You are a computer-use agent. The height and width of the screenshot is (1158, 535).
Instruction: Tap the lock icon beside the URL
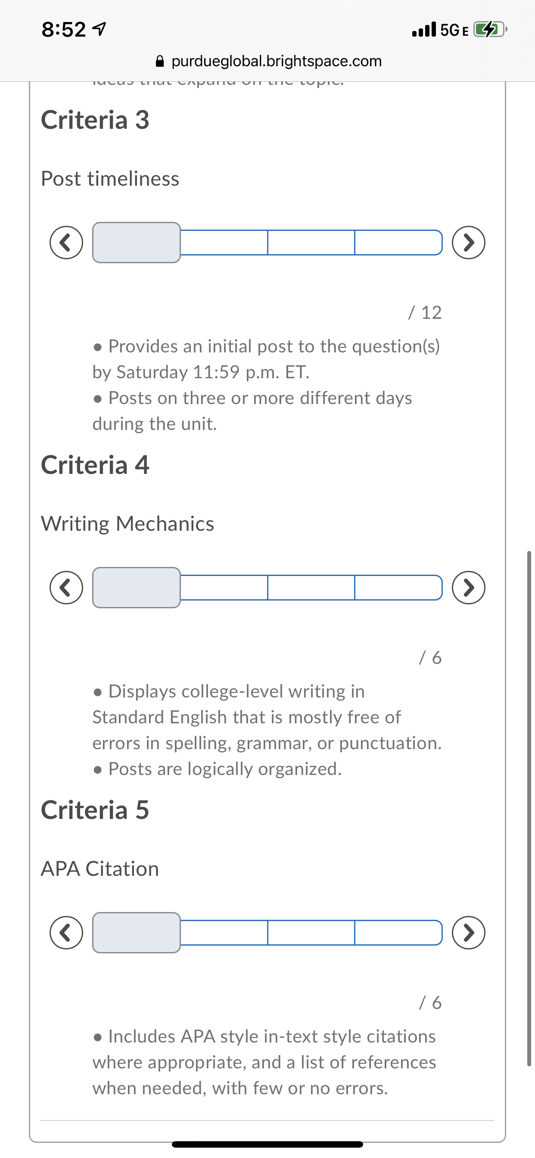tap(160, 61)
